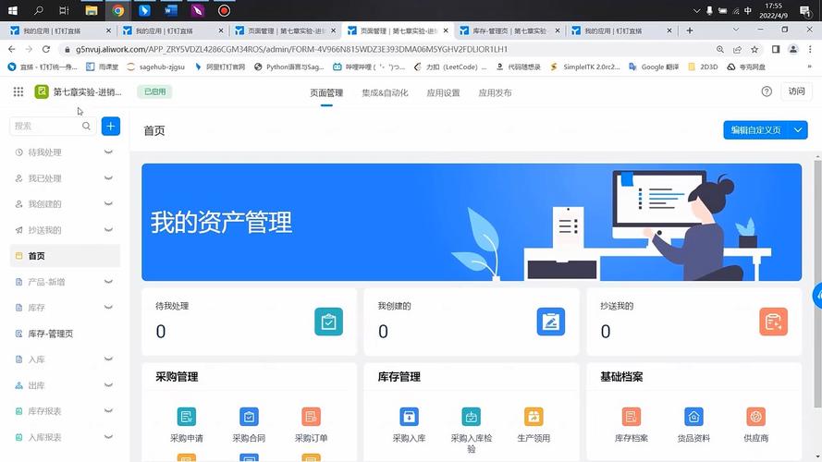Switch to first 我的应用 browser tab
822x462 pixels.
60,30
